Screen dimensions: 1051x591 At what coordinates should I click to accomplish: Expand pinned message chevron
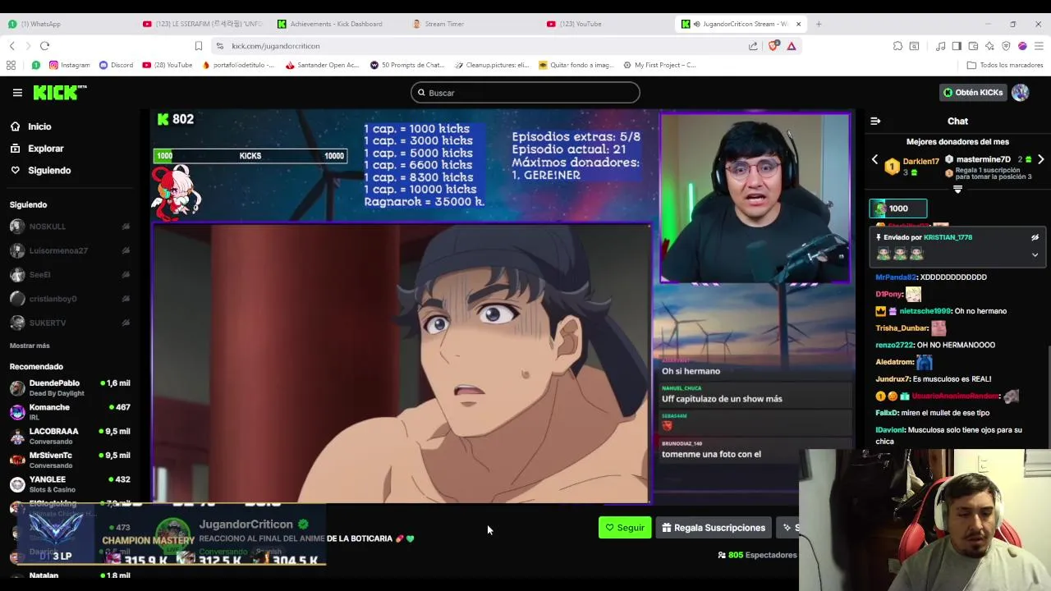pyautogui.click(x=1035, y=255)
